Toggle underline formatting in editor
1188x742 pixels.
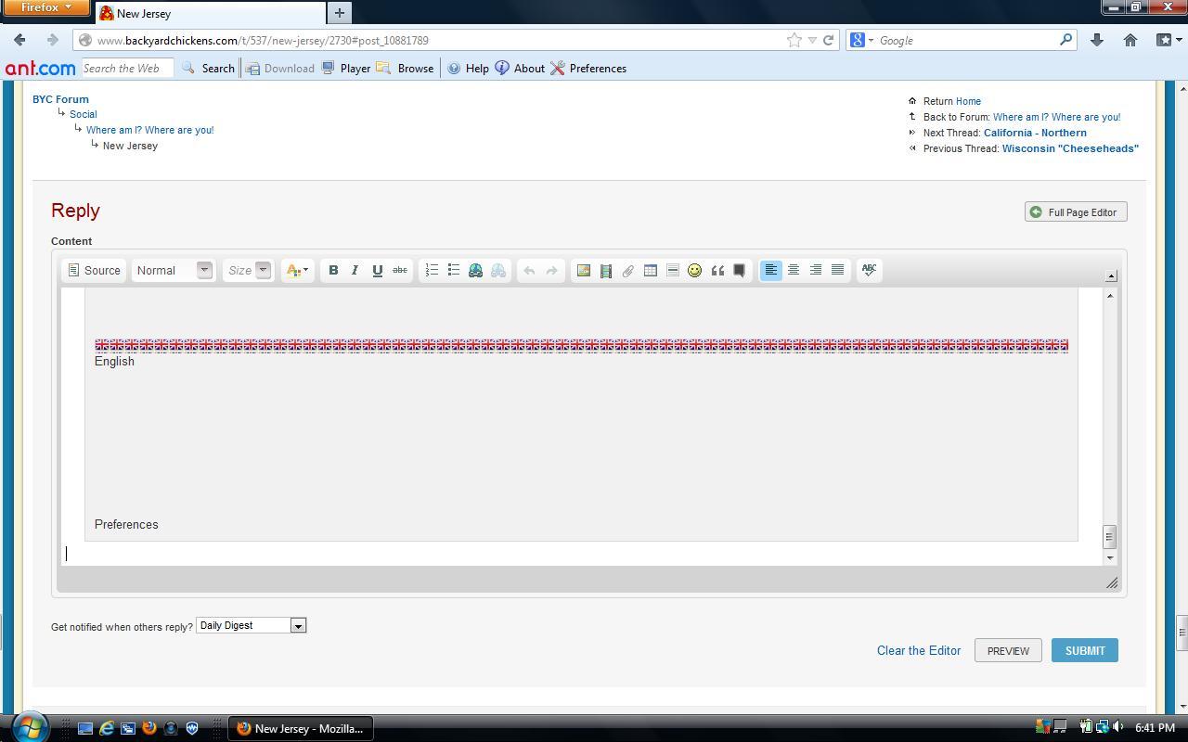point(378,270)
